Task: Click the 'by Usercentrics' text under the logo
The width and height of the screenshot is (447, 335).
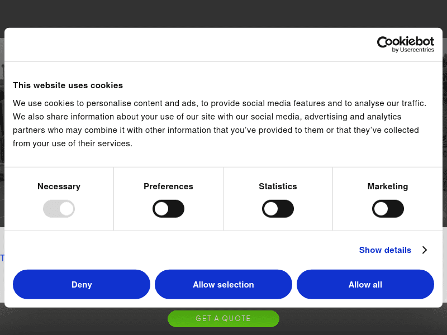Action: click(x=413, y=50)
